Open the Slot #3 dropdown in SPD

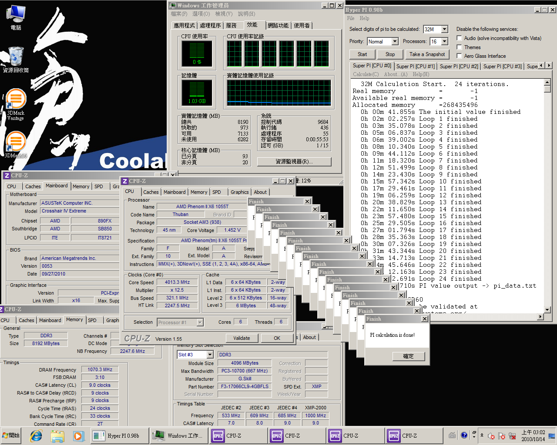210,355
